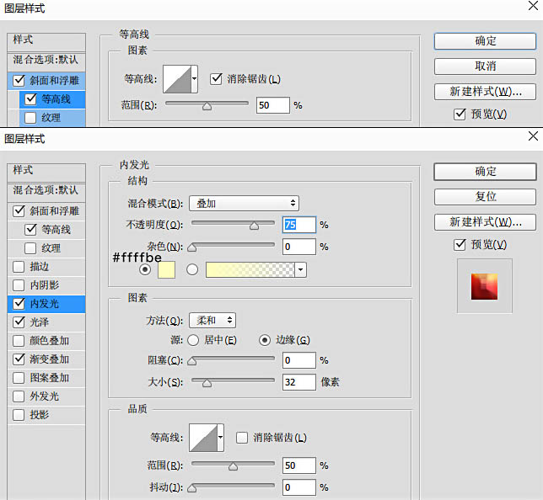
Task: Click the 复位 button
Action: 485,197
